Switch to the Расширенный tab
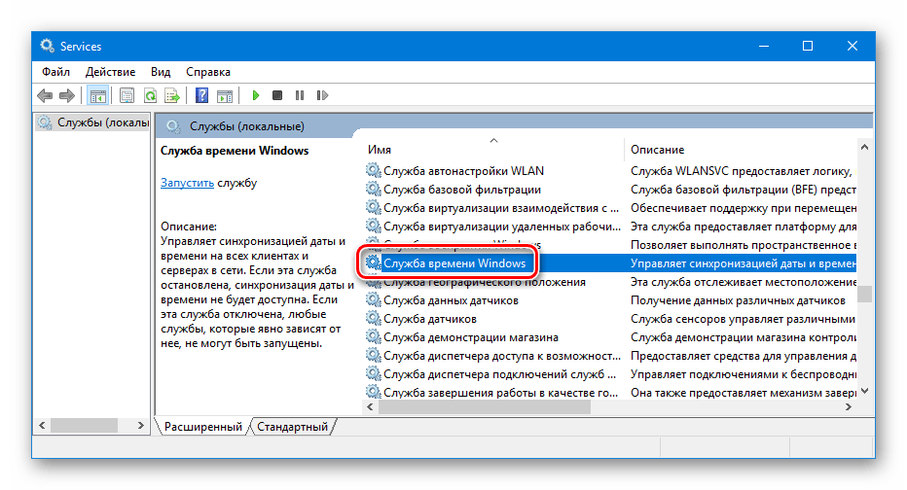Image resolution: width=907 pixels, height=490 pixels. tap(203, 427)
